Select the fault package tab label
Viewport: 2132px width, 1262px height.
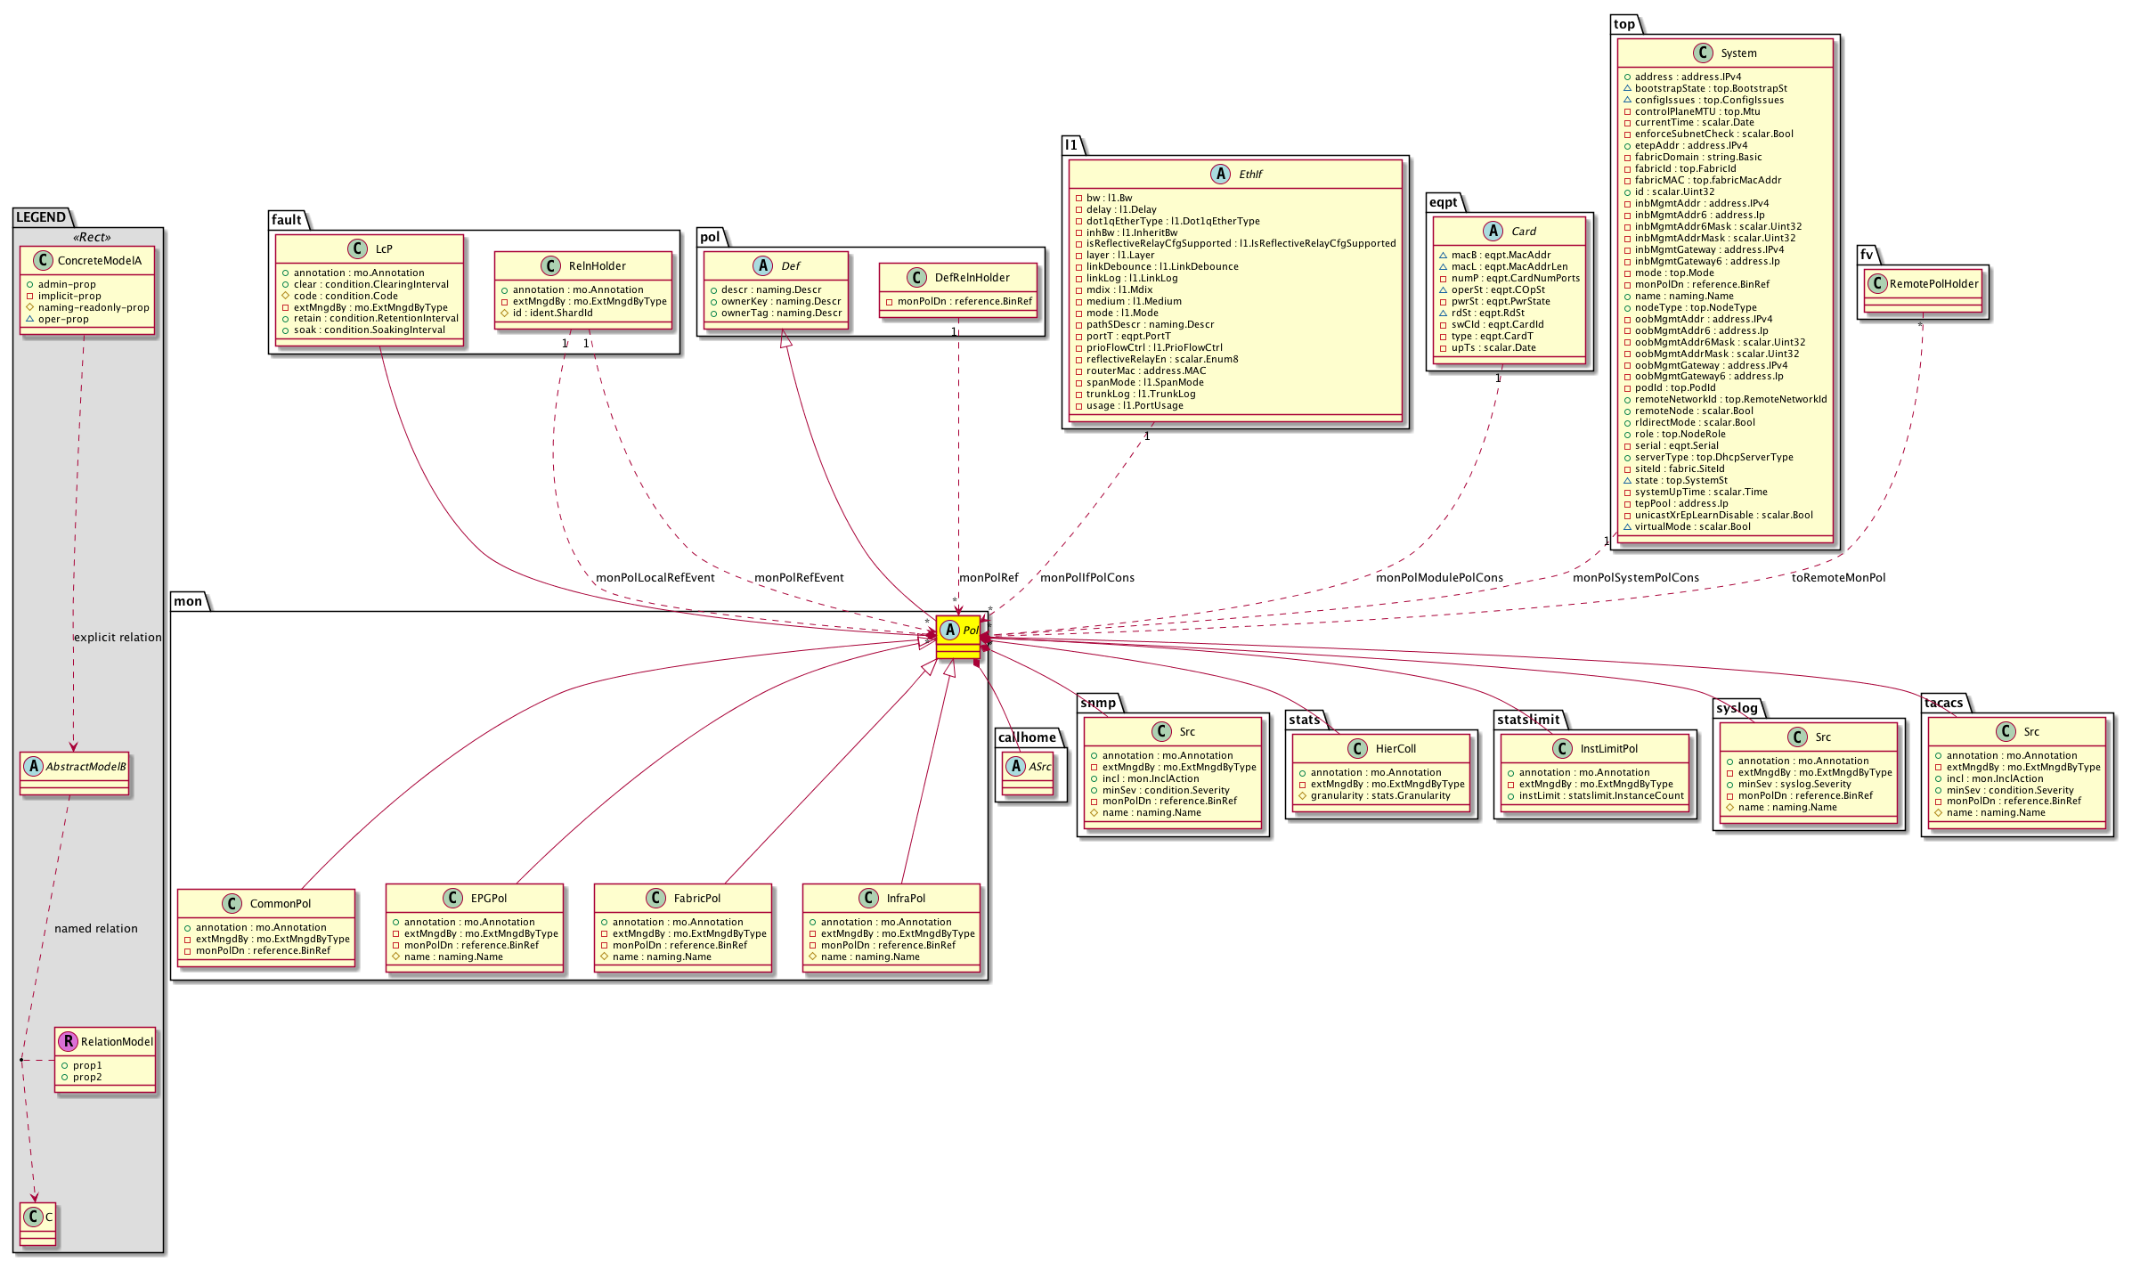click(287, 220)
